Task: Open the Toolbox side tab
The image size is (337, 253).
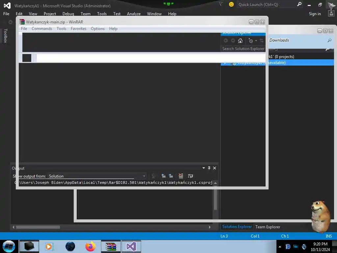Action: tap(6, 36)
